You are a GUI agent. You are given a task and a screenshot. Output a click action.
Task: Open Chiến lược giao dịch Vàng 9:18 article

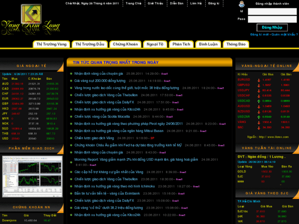coord(94,138)
